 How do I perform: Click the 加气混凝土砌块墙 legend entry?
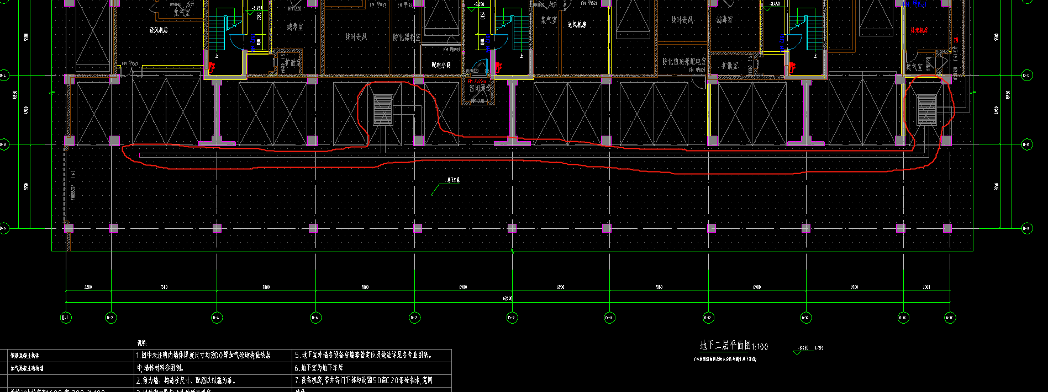[27, 368]
